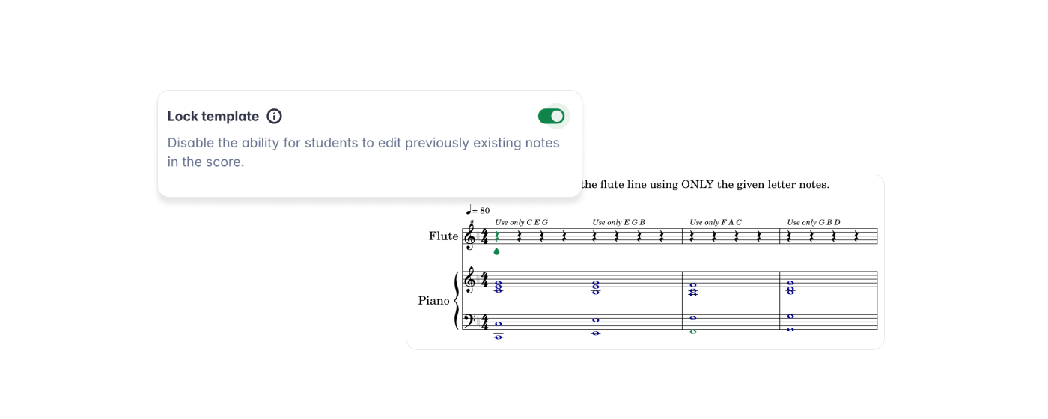
Task: Select the flute staff treble clef
Action: pyautogui.click(x=470, y=236)
